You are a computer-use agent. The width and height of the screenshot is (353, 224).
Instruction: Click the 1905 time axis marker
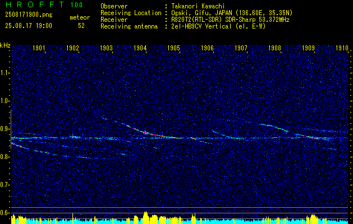pos(173,48)
